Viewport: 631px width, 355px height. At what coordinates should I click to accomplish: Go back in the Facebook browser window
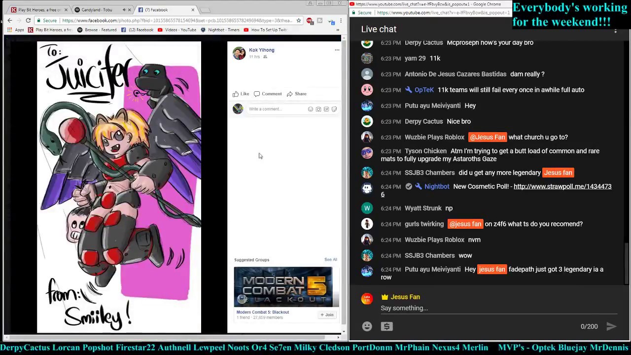[9, 20]
